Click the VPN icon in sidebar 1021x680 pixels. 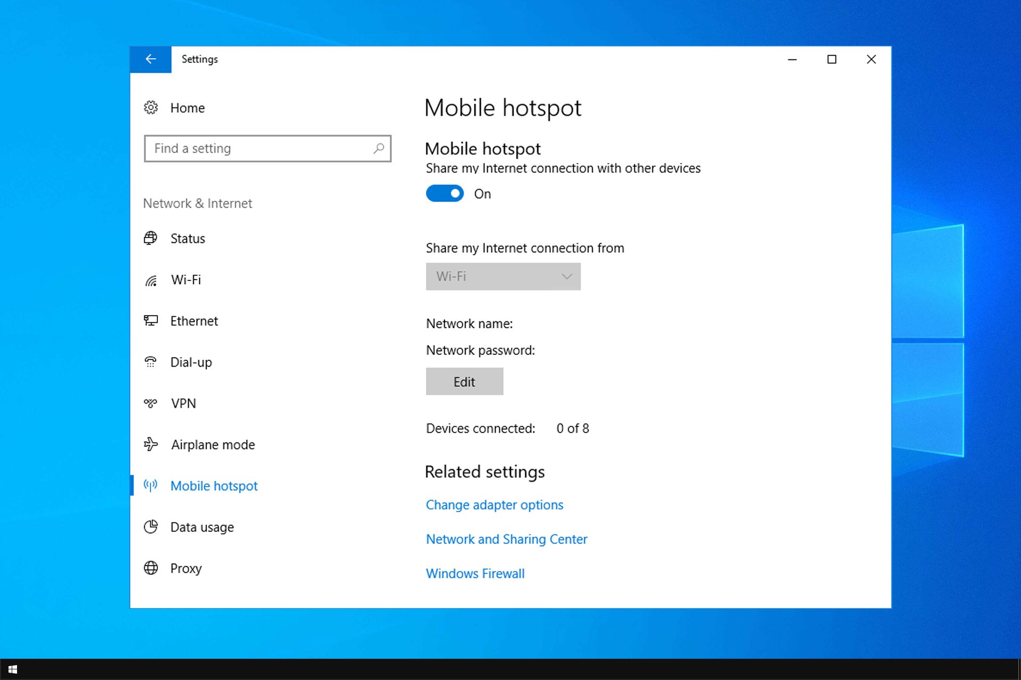click(x=151, y=403)
